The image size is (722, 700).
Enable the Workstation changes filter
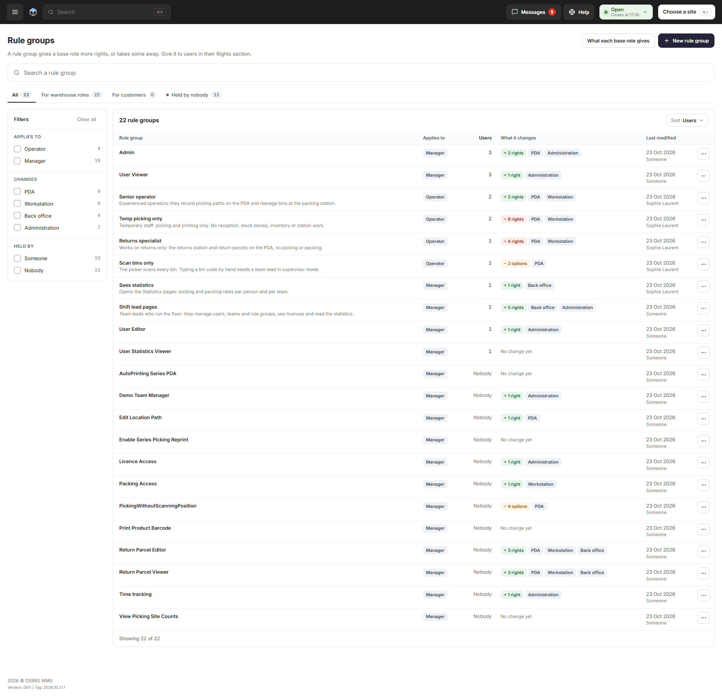point(17,204)
